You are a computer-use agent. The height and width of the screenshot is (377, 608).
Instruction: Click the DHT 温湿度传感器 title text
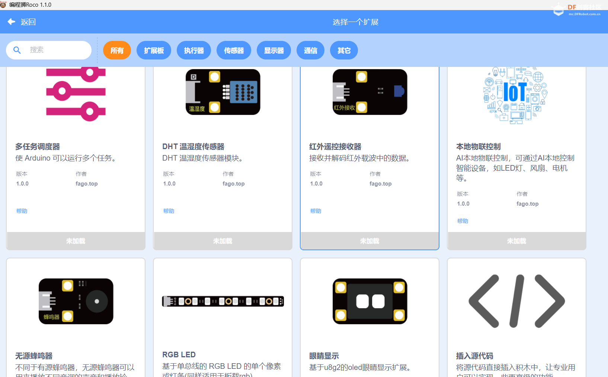point(193,146)
